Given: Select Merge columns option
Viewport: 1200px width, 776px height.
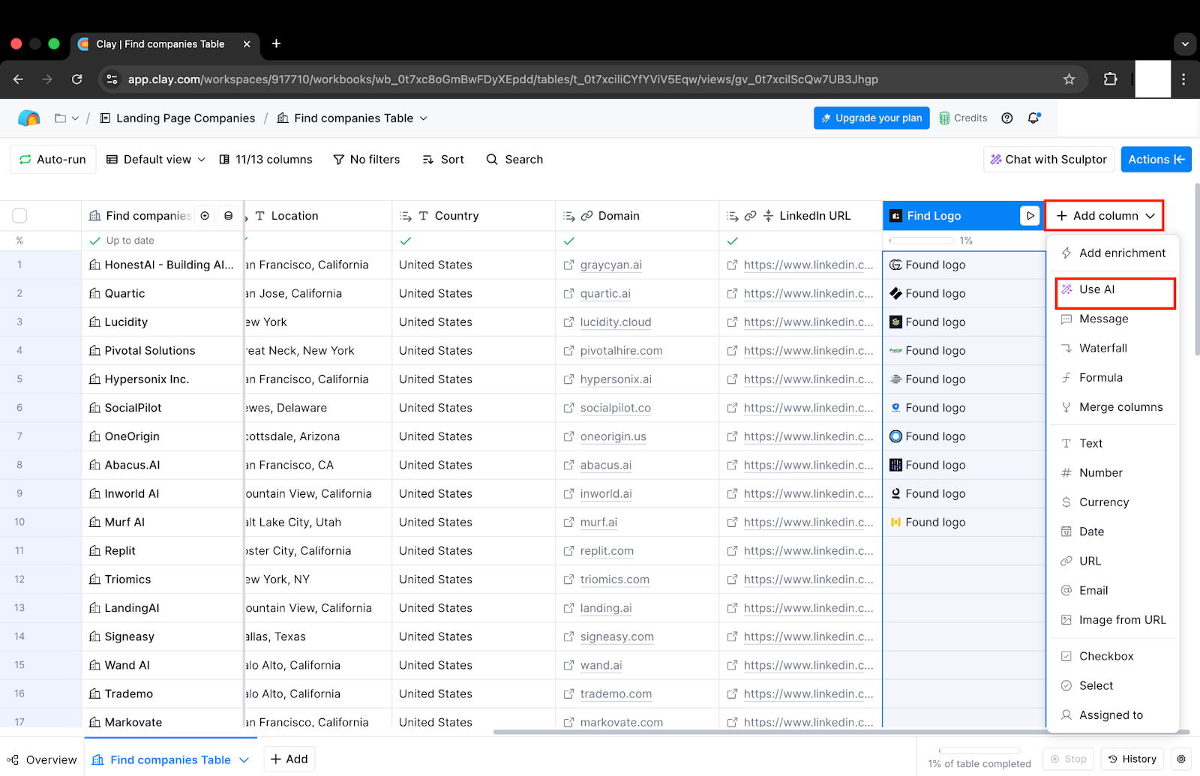Looking at the screenshot, I should click(1113, 407).
